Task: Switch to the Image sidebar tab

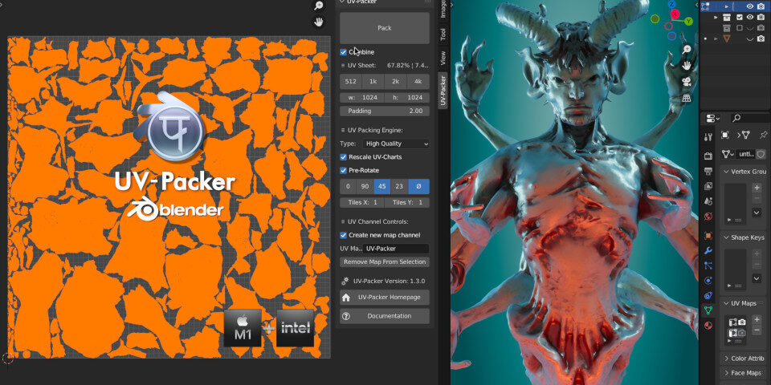Action: (443, 9)
